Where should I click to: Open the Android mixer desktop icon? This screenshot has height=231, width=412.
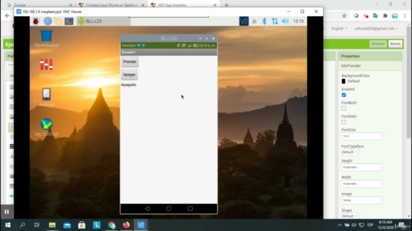tap(46, 68)
